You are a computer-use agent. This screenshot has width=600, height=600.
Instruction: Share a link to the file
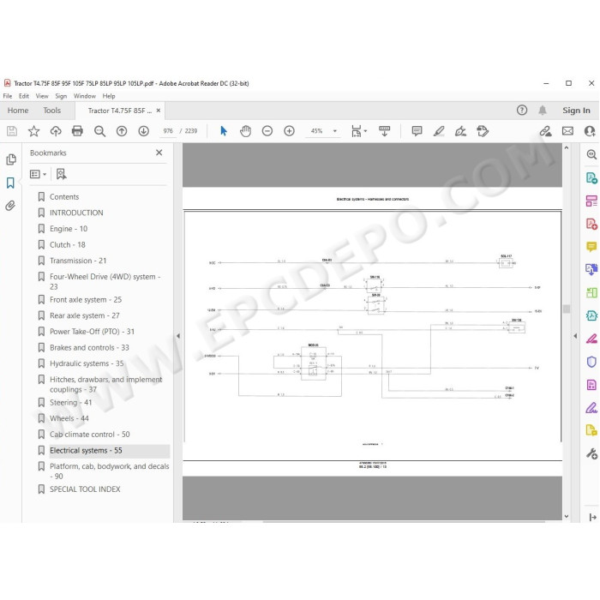click(x=545, y=131)
